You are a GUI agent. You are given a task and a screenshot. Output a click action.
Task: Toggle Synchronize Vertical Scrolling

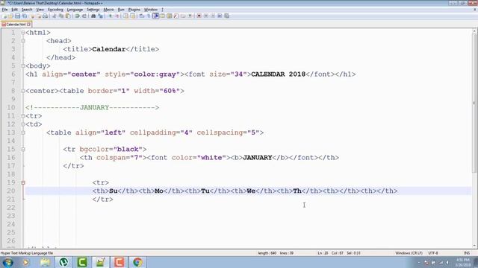[125, 16]
